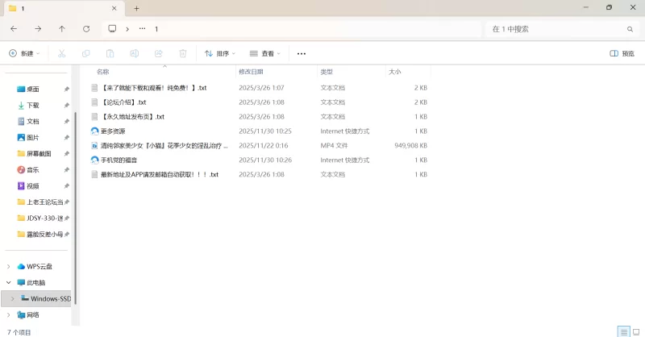Click the navigation pane vertical scrollbar
The image size is (645, 337).
coord(74,202)
